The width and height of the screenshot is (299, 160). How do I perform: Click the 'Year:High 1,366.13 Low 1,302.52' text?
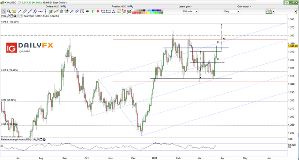(41, 16)
